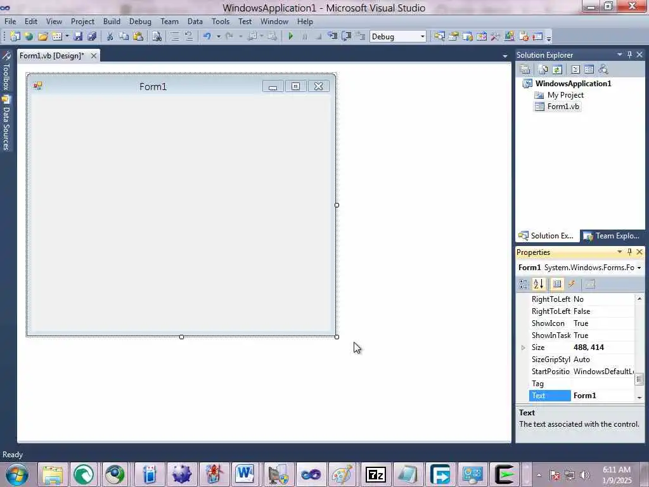Open Solution Explorer window position dropdown
Screen dimensions: 649x487
coord(620,55)
